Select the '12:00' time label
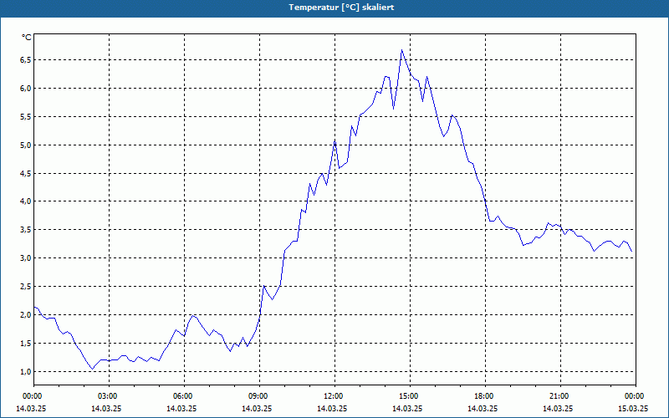Screen dimensions: 669x418 [x=335, y=396]
